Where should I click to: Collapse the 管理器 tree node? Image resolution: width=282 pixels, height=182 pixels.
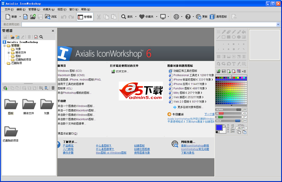coord(4,45)
